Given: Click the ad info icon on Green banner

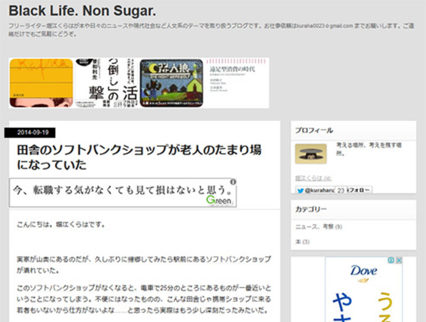Looking at the screenshot, I should (x=233, y=182).
